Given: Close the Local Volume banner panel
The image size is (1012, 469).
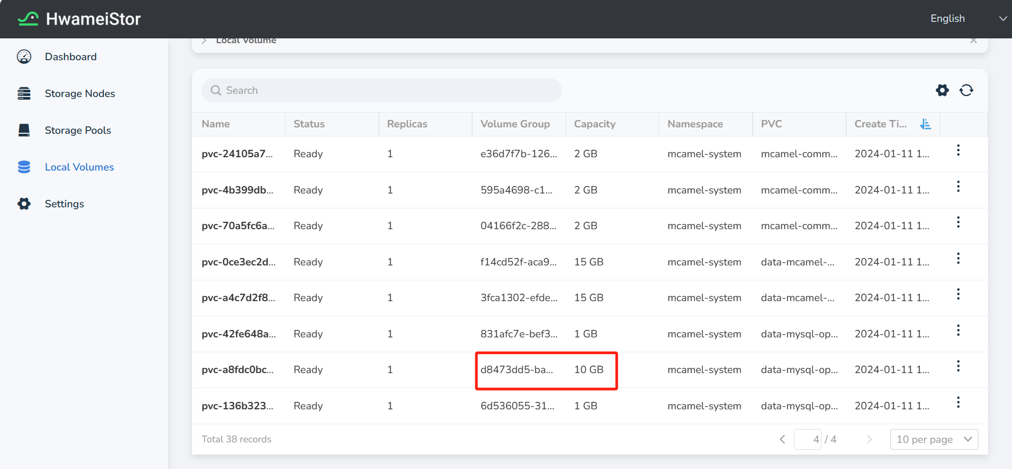Looking at the screenshot, I should tap(974, 41).
